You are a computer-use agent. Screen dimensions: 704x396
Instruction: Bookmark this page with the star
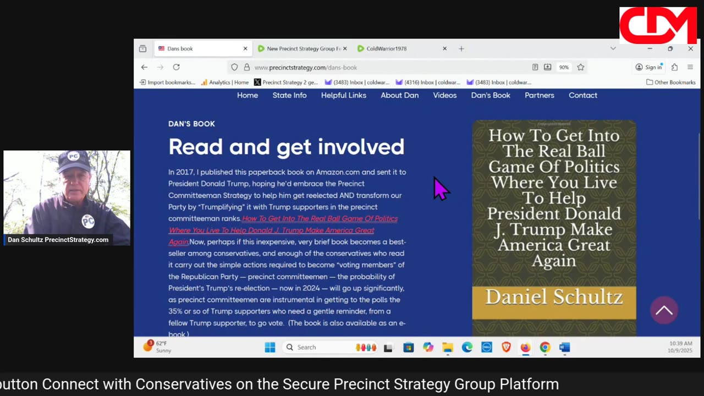coord(581,67)
